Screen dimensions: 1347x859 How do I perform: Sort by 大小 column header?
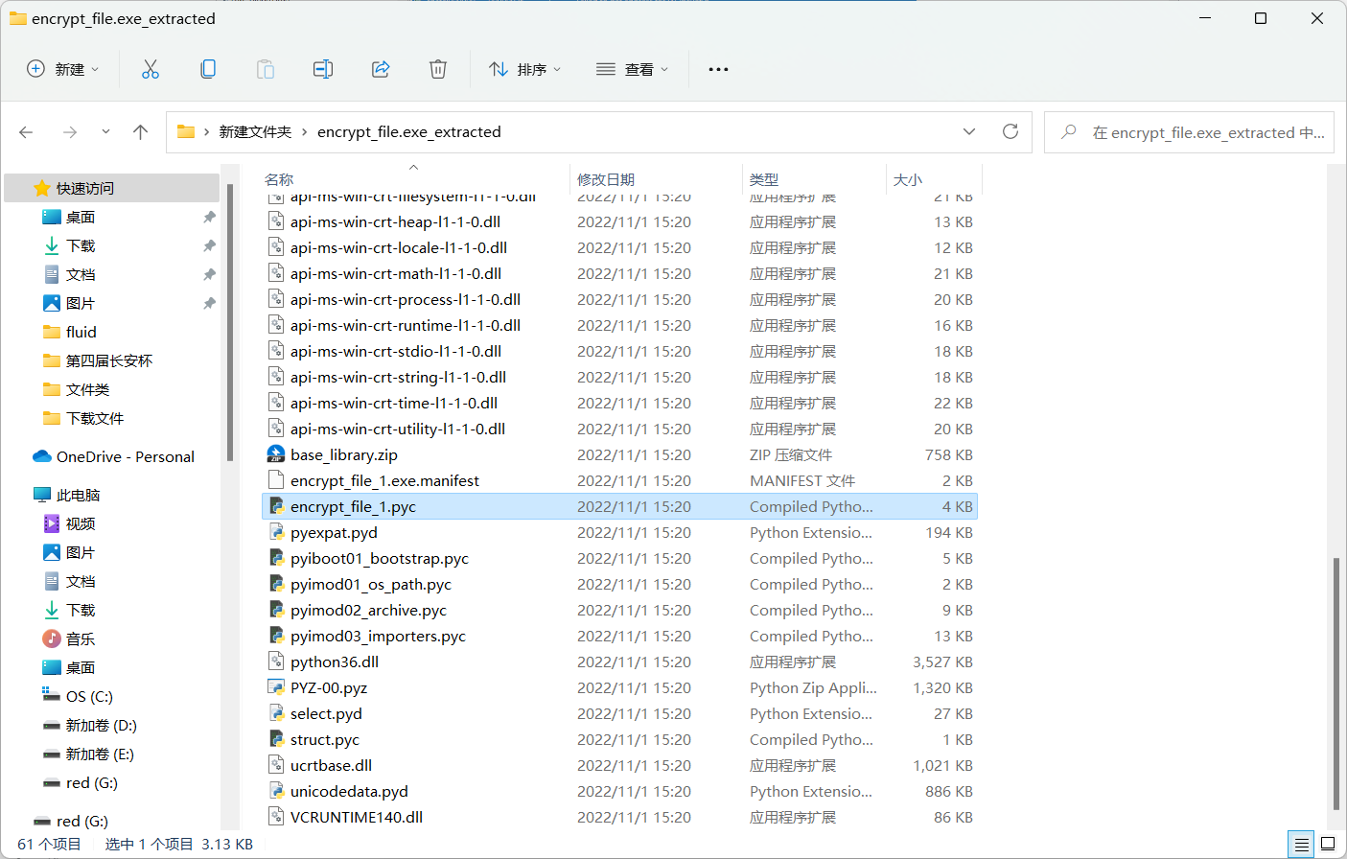(x=908, y=179)
